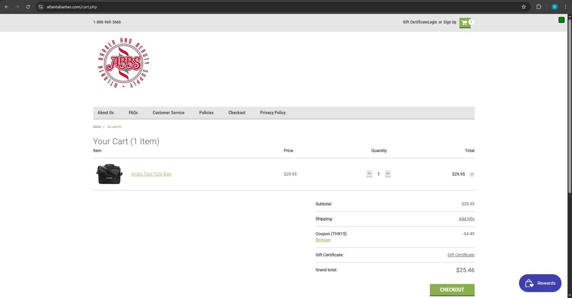Reload the page with the refresh icon
This screenshot has width=572, height=298.
click(x=28, y=7)
